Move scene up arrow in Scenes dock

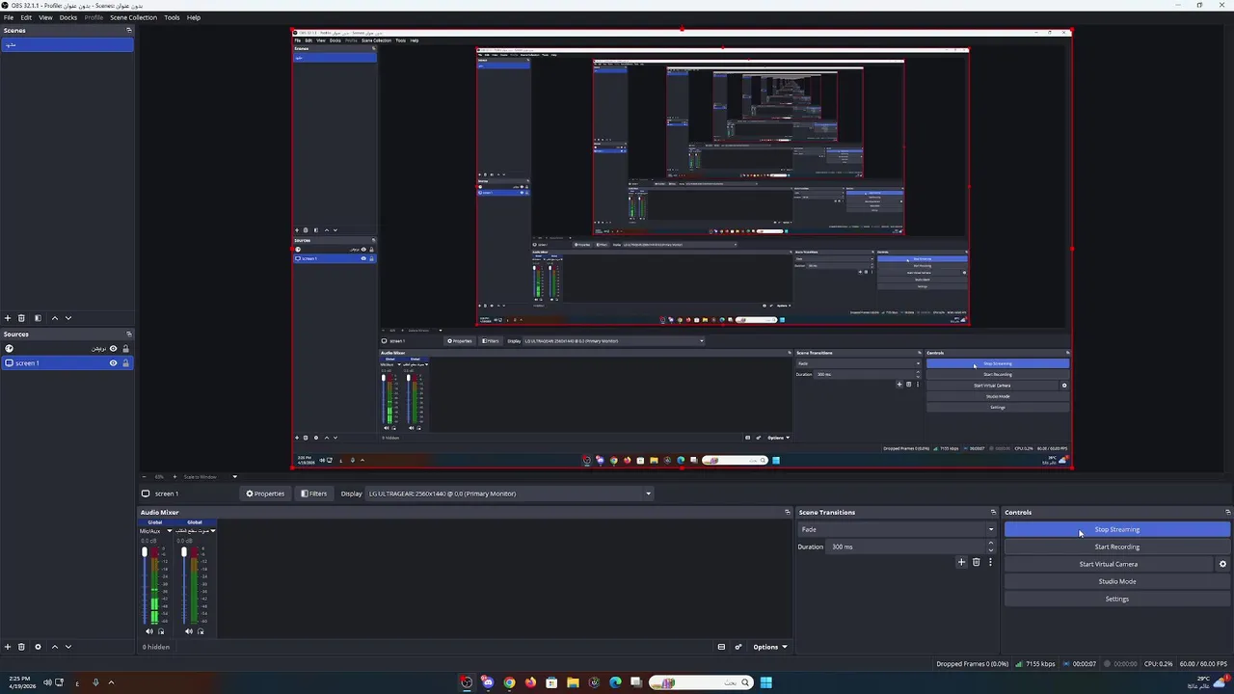[54, 318]
